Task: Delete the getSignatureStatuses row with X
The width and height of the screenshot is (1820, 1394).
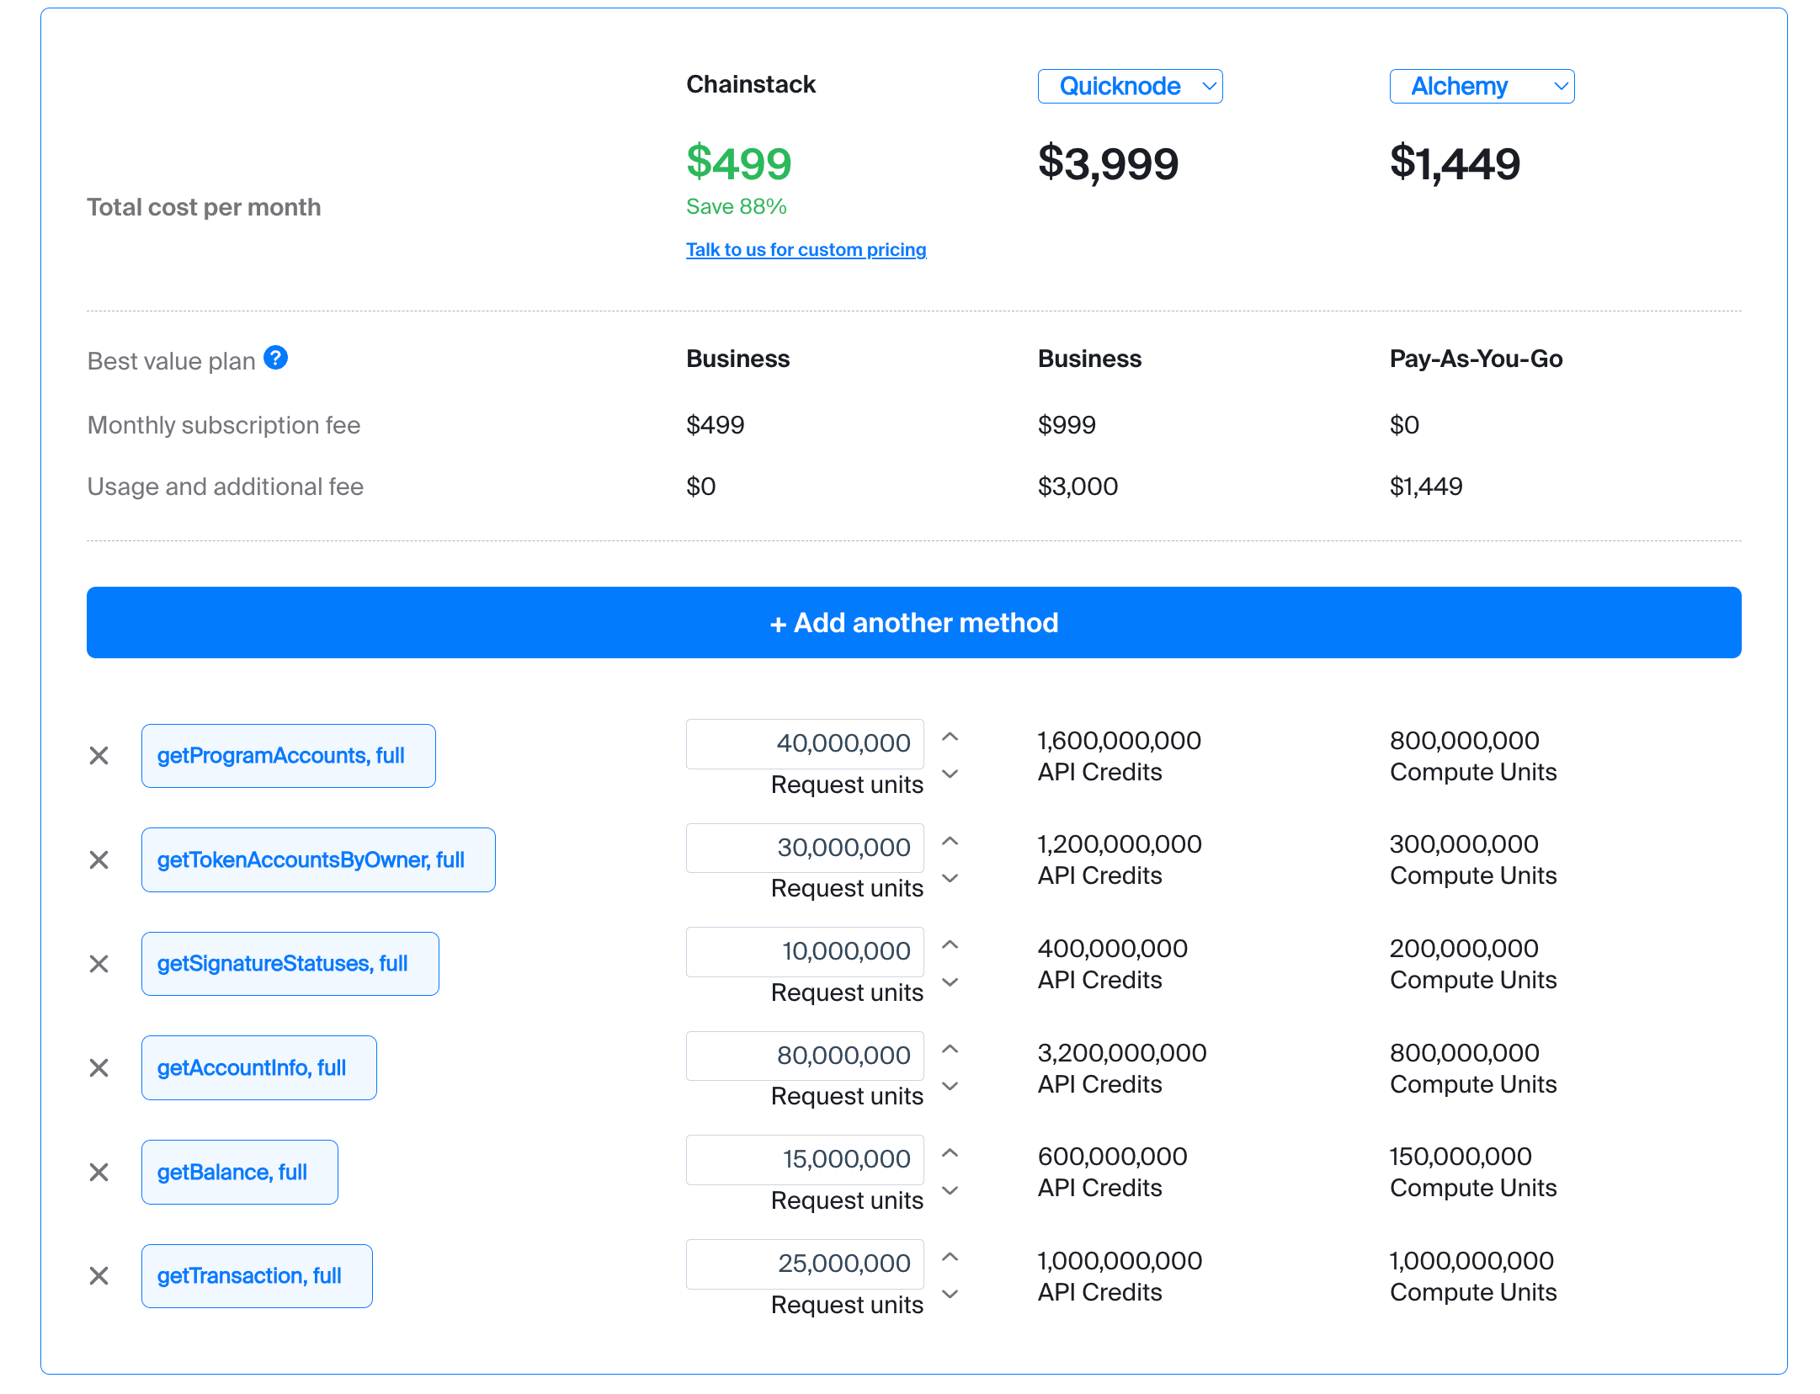Action: [99, 964]
